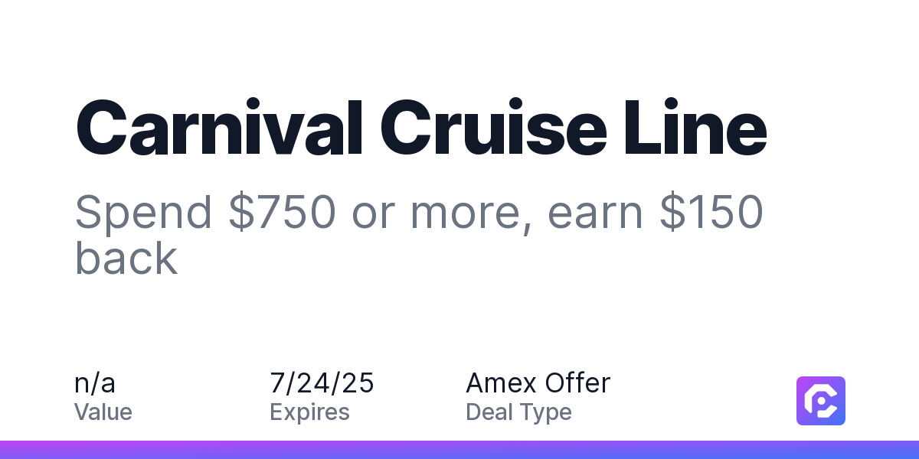Click the word Offer in the deal info
919x459 pixels.
(x=577, y=382)
